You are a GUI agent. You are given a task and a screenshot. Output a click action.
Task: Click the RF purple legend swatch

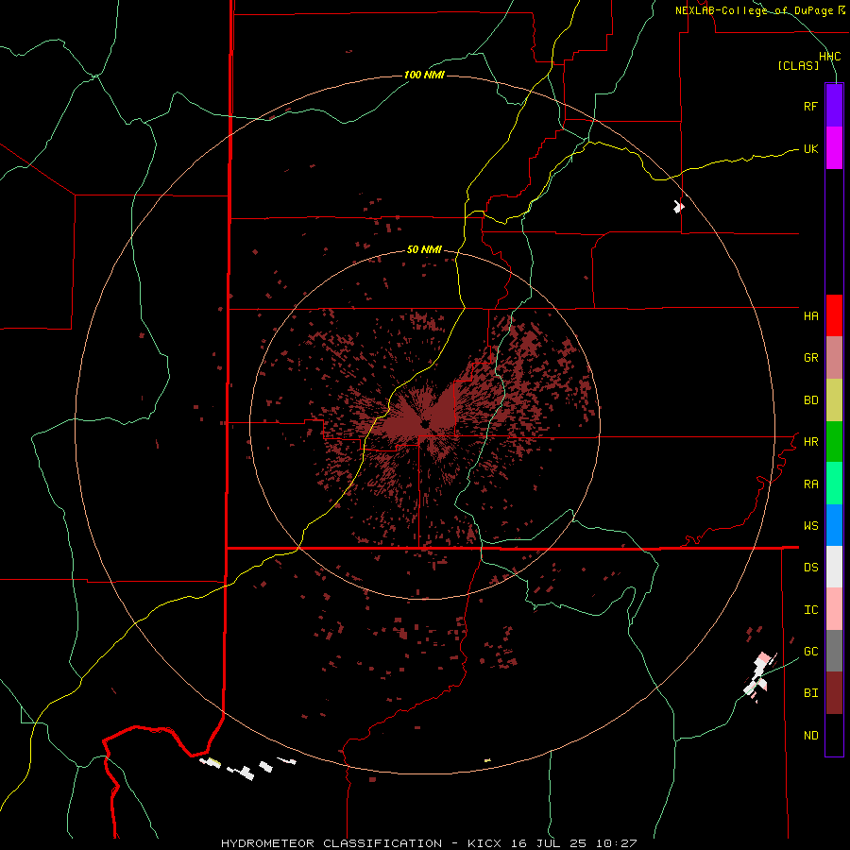834,106
